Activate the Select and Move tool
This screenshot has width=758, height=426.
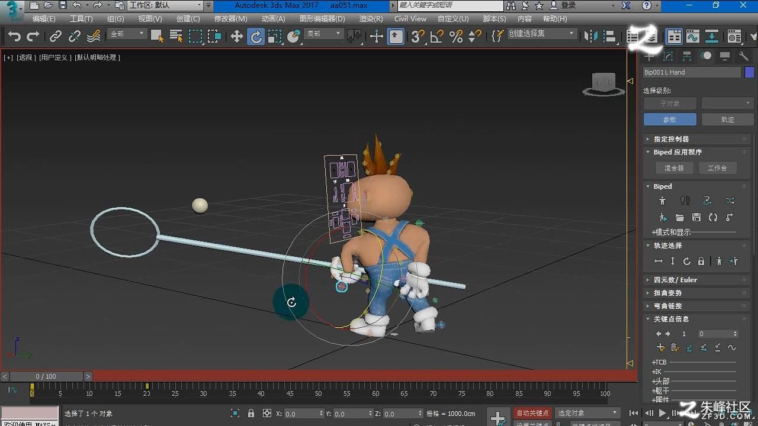(237, 37)
